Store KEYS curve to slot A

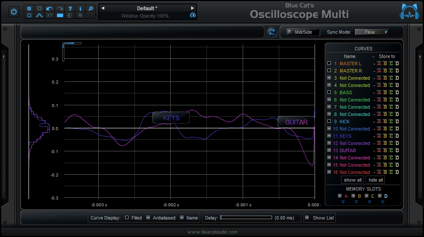(379, 136)
